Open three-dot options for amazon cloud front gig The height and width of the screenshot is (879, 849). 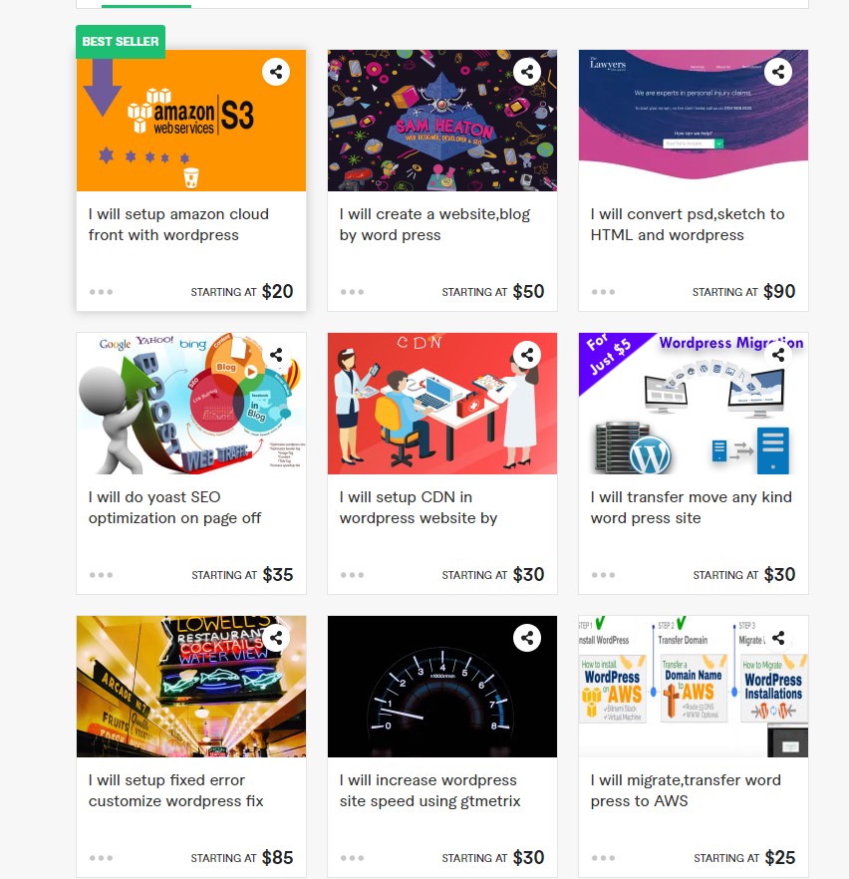pyautogui.click(x=101, y=292)
